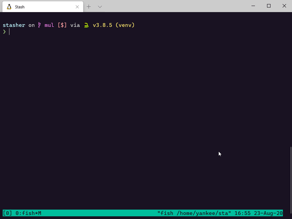Click the (venv) virtual environment label
The width and height of the screenshot is (292, 219).
[125, 25]
